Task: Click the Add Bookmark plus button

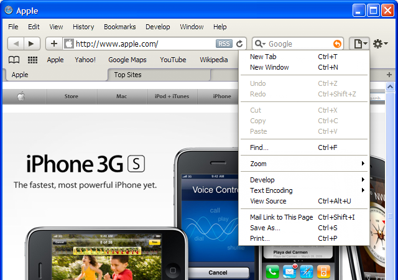Action: tap(54, 44)
